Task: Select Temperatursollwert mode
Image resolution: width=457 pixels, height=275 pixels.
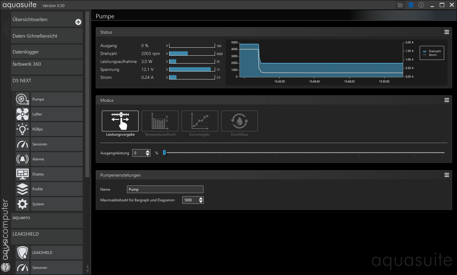Action: pyautogui.click(x=160, y=121)
